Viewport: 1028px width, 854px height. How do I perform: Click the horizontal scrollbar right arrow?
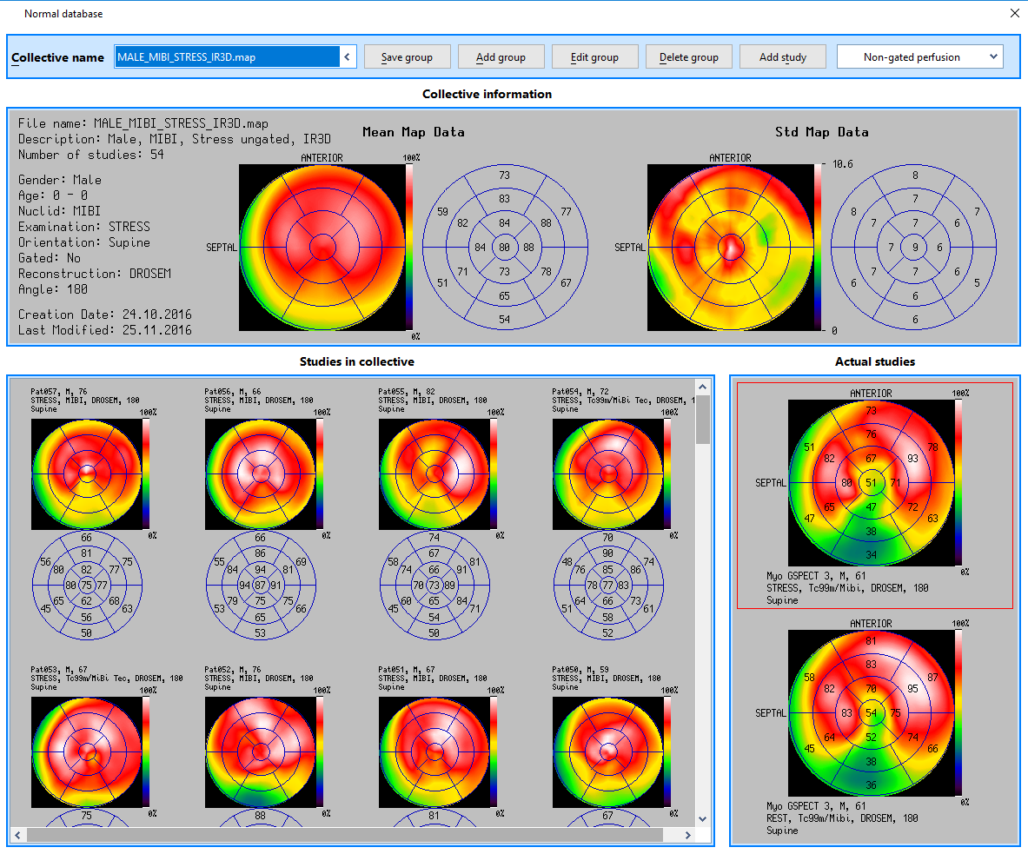tap(687, 835)
